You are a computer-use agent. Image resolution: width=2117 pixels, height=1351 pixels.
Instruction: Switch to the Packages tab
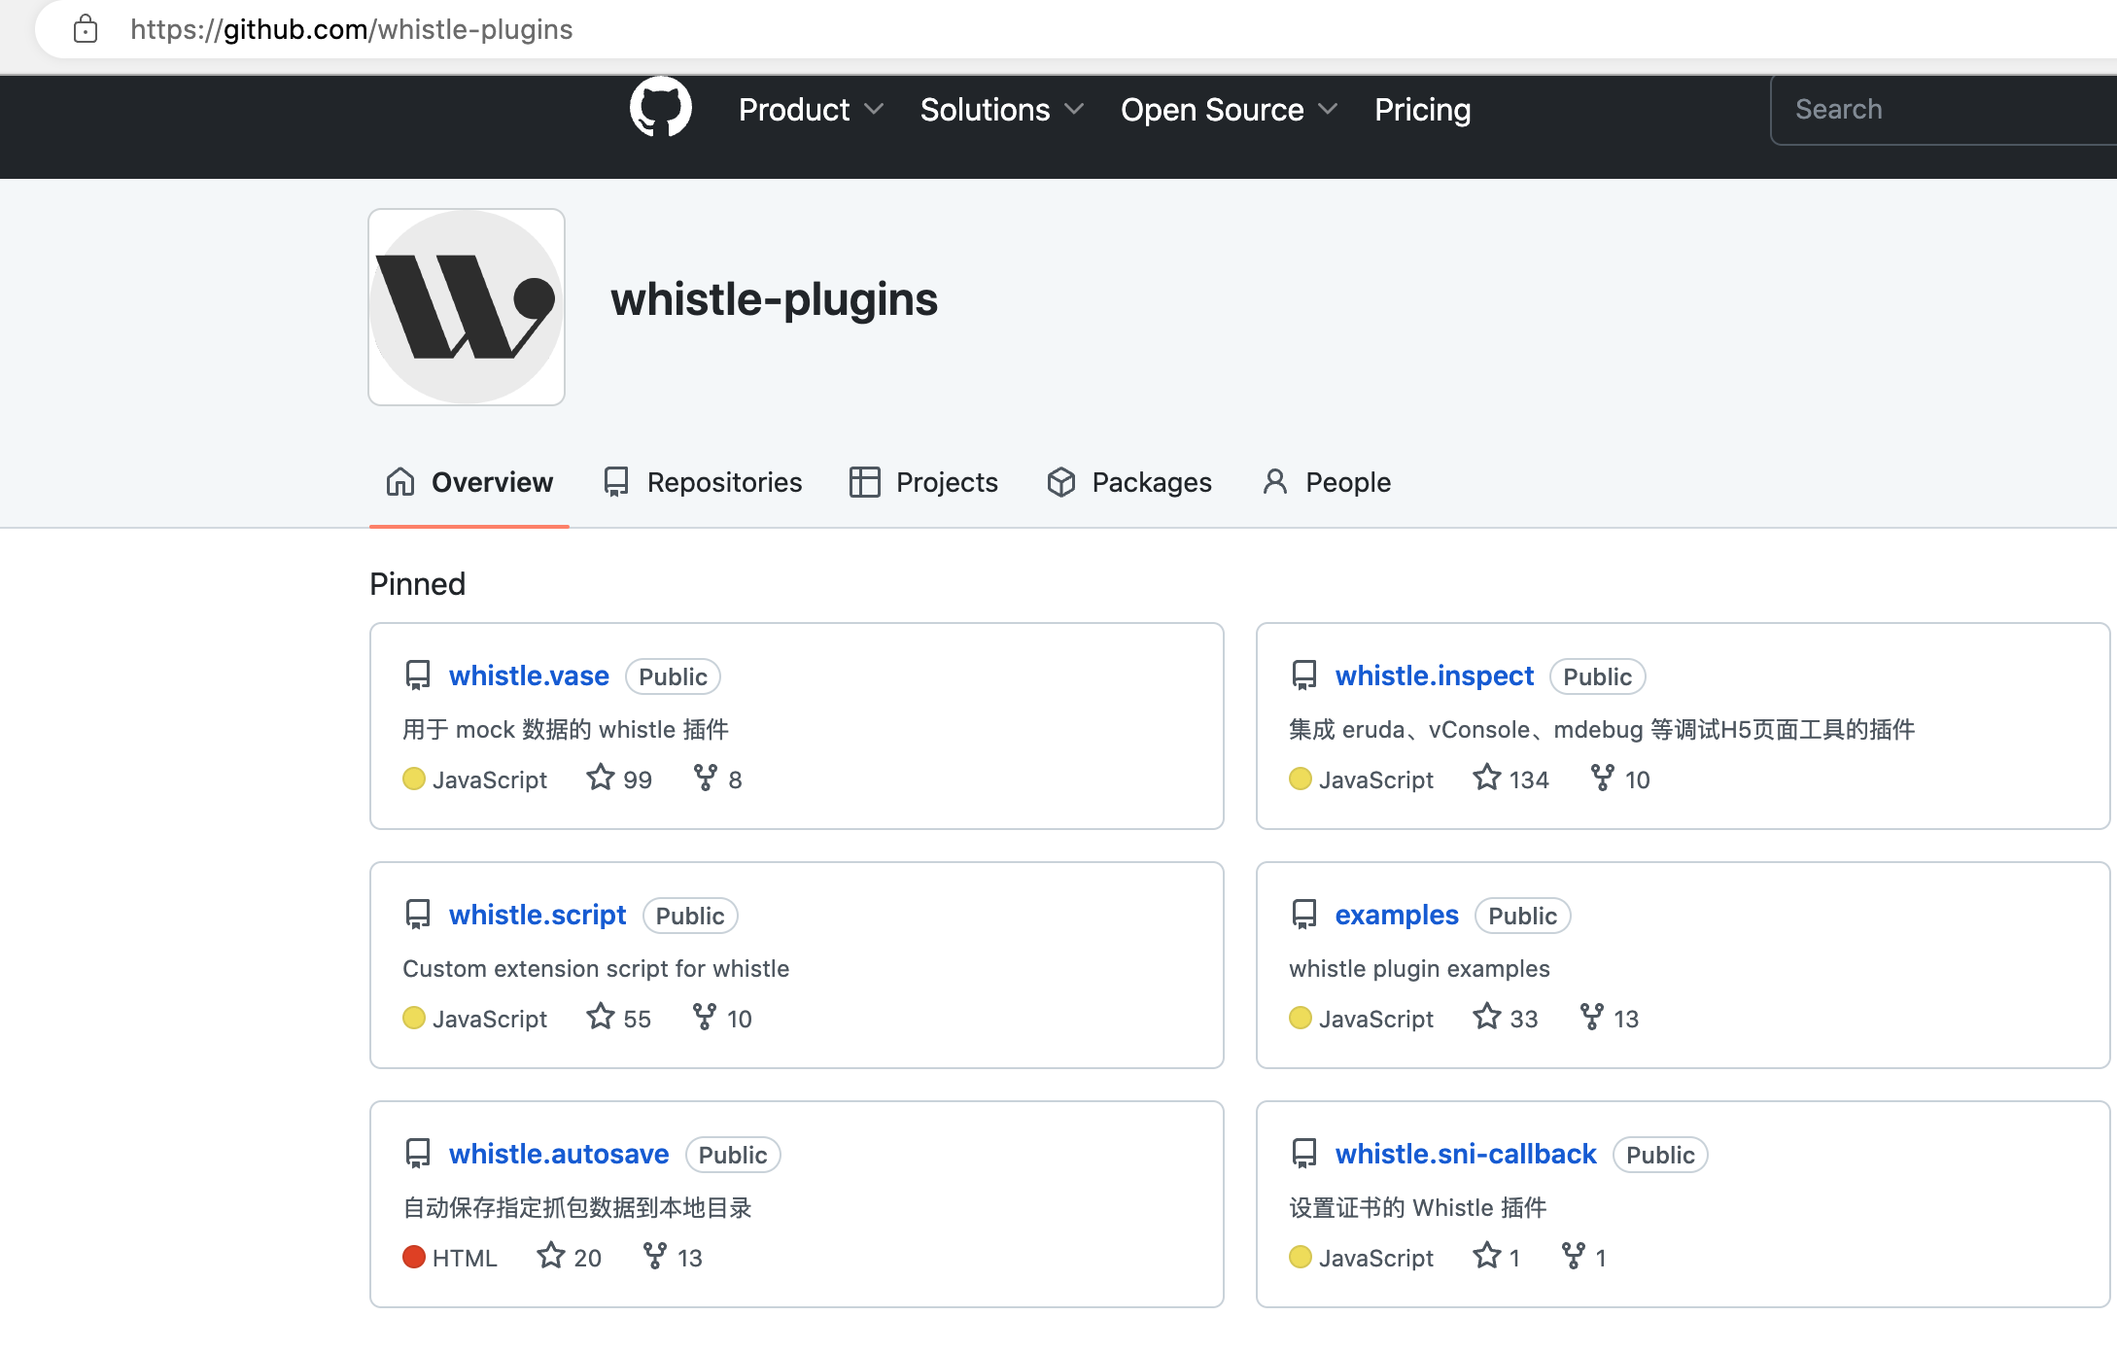1129,482
